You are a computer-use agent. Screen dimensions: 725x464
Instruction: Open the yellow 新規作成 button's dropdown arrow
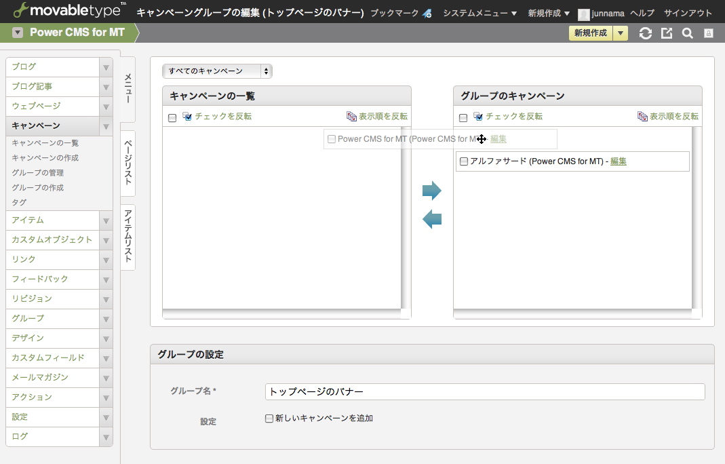click(620, 33)
